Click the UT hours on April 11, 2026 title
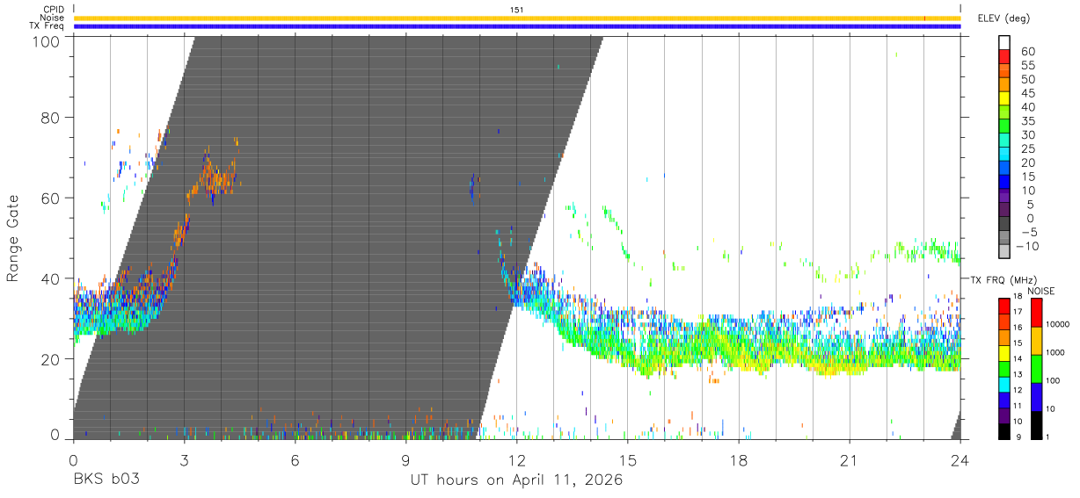 (x=517, y=480)
